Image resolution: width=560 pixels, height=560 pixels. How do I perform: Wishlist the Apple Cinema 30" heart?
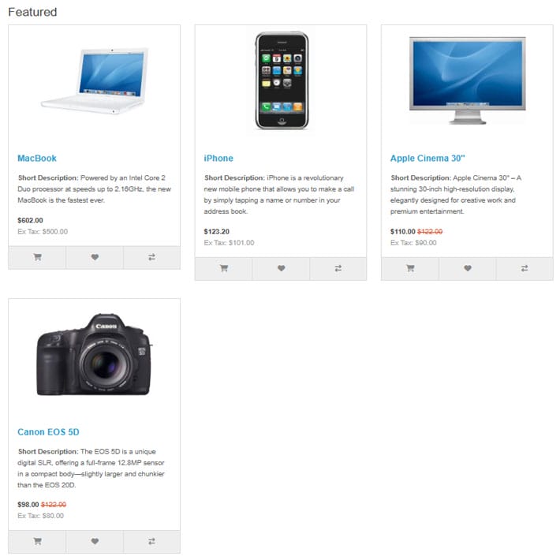pyautogui.click(x=468, y=268)
